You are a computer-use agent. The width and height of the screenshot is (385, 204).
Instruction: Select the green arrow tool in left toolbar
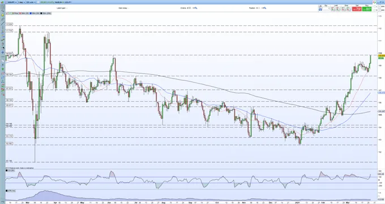(x=3, y=70)
